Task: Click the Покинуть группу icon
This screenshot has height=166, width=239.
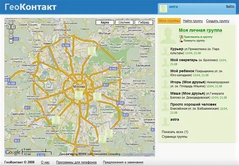Action: pyautogui.click(x=181, y=41)
